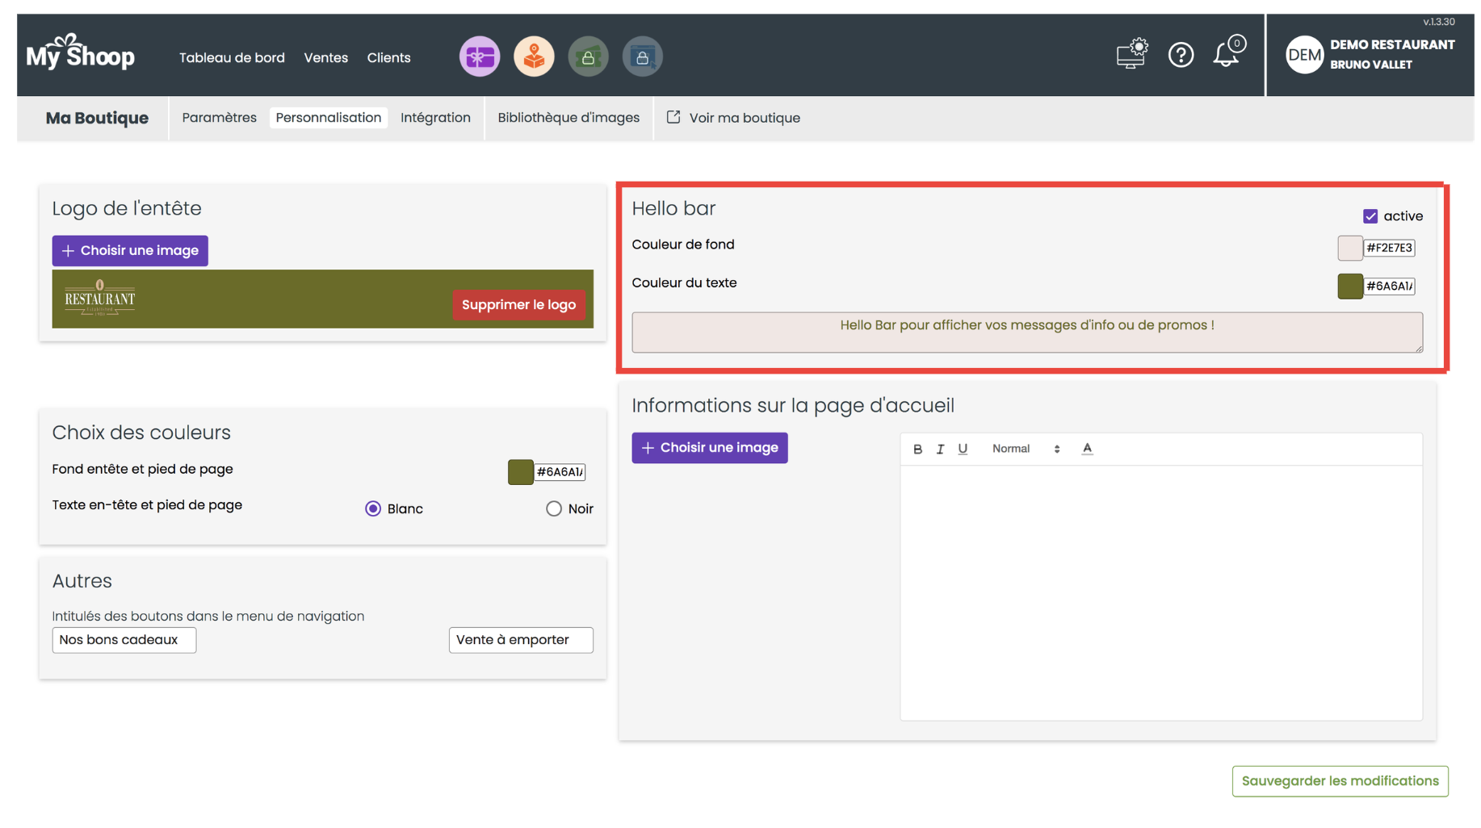
Task: Click the purple gift voucher icon
Action: 480,56
